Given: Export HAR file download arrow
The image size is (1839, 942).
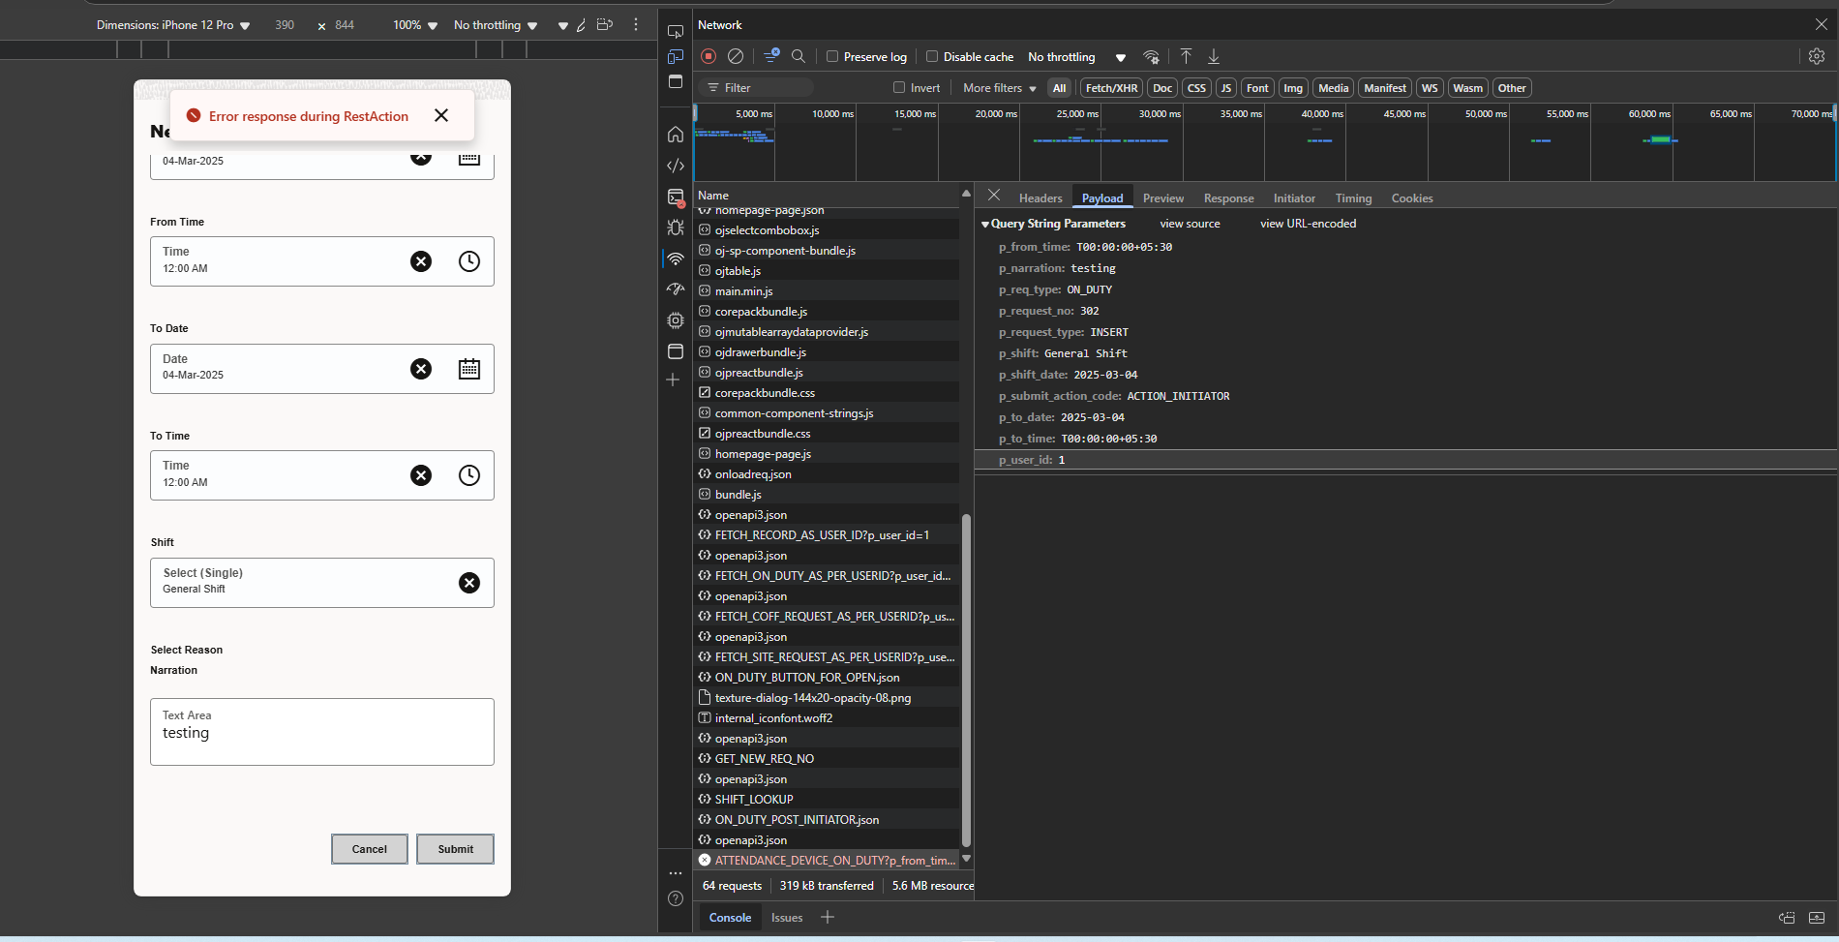Looking at the screenshot, I should click(x=1214, y=56).
